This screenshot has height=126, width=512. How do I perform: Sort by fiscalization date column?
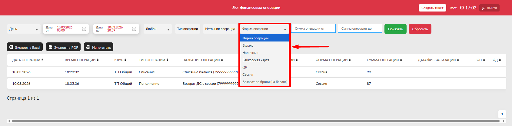pyautogui.click(x=438, y=60)
